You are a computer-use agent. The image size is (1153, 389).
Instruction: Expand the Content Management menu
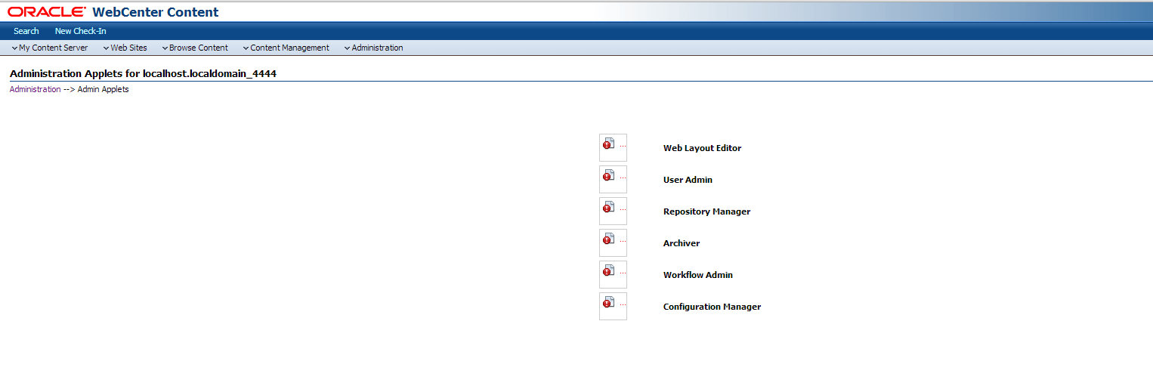286,48
